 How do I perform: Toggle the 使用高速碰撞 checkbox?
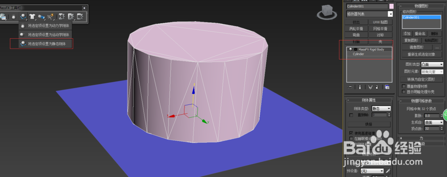[x=351, y=133]
